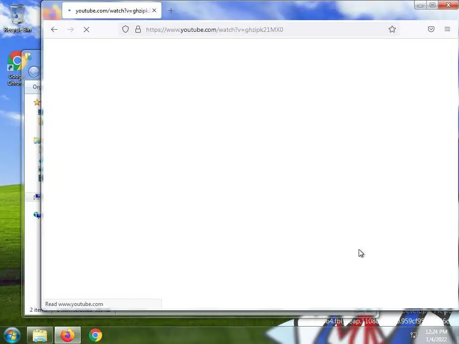The width and height of the screenshot is (459, 344).
Task: Switch to Firefox in the taskbar
Action: [x=68, y=335]
